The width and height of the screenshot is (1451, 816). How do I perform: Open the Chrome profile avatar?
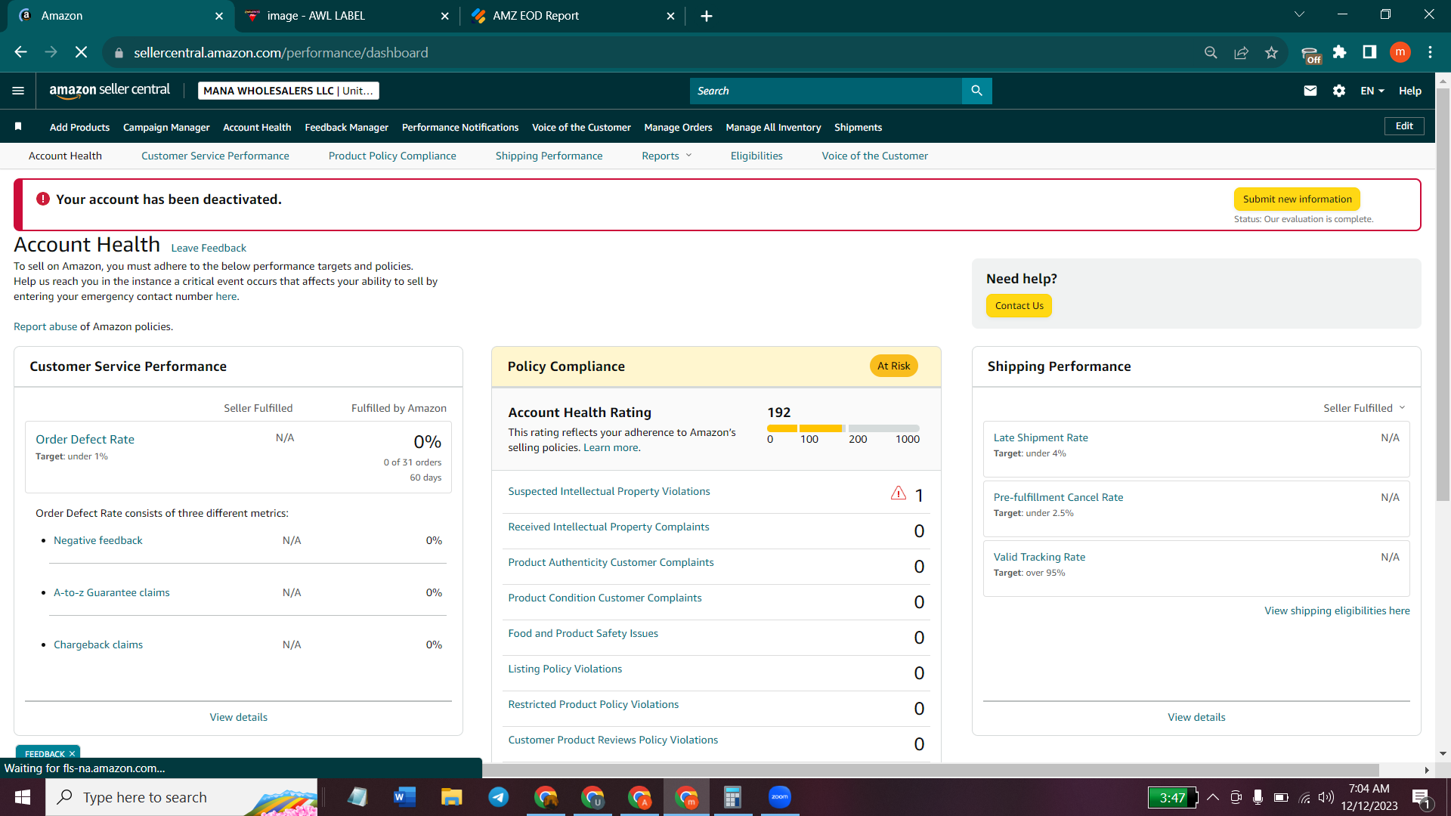(1400, 52)
